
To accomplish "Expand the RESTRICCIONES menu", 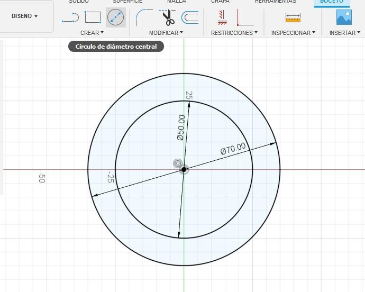I will point(234,33).
